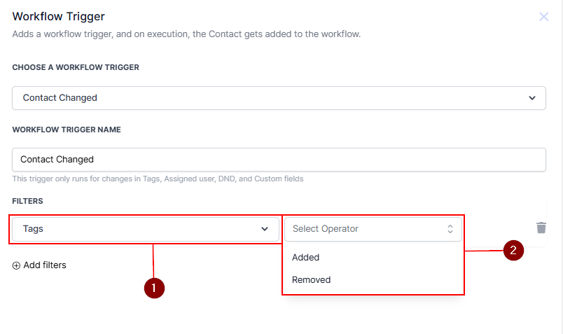
Task: Click the Choose a Workflow Trigger label
Action: 76,67
